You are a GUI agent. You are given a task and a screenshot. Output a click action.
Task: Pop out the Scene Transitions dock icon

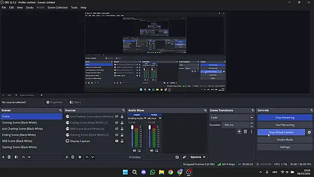pyautogui.click(x=253, y=110)
